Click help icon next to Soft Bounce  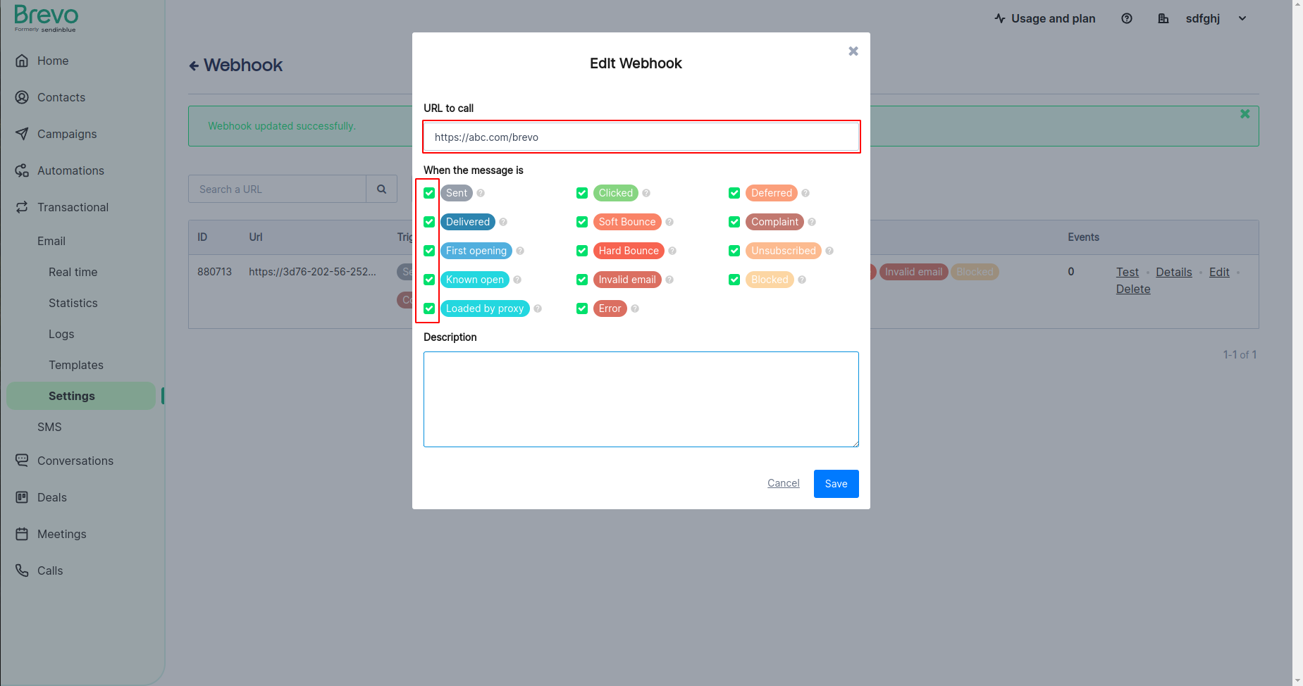(x=669, y=222)
